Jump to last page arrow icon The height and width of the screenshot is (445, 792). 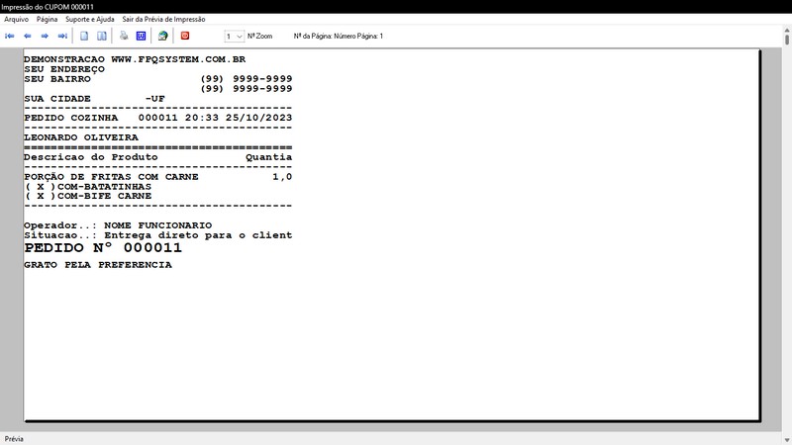tap(62, 36)
